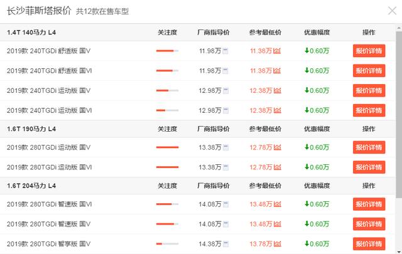402x254 pixels.
Task: Open 2019款 280TGDi 智享版 国V model link
Action: [x=49, y=244]
